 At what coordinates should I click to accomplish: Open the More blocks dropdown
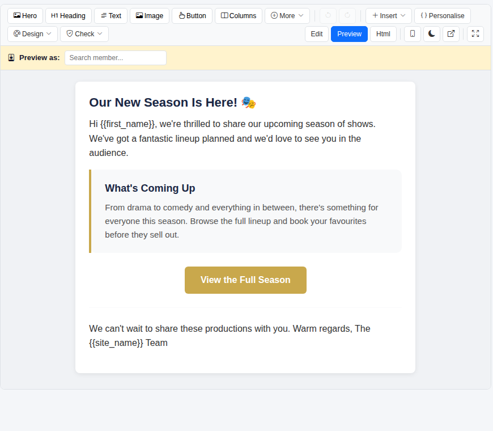point(287,16)
